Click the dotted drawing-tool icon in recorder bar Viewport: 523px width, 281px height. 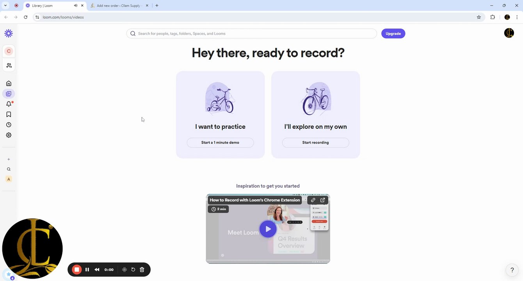click(125, 270)
